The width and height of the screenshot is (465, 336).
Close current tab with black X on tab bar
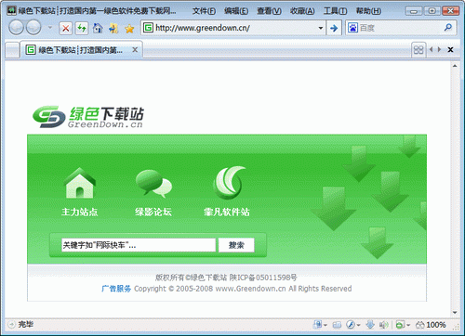click(x=450, y=49)
